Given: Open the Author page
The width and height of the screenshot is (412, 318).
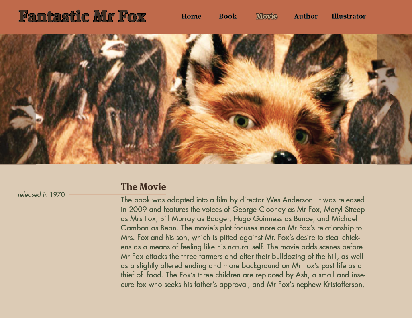Looking at the screenshot, I should pyautogui.click(x=306, y=16).
